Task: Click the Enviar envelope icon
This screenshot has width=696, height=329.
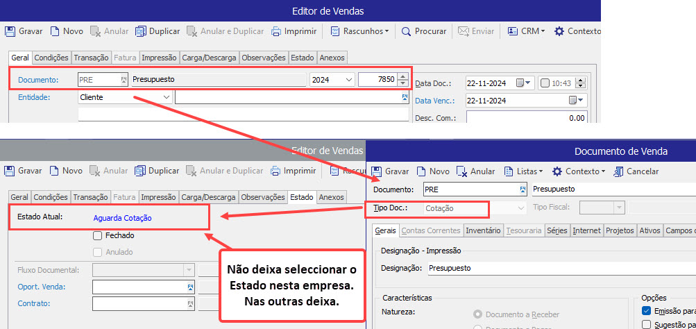Action: tap(464, 31)
